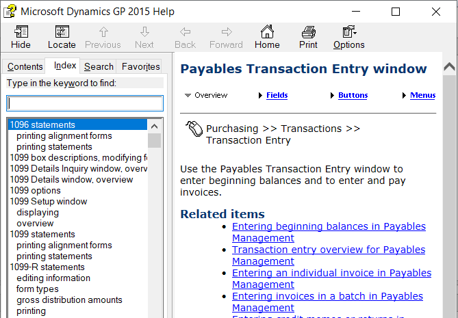
Task: Open Entering beginning balances in Payables link
Action: point(329,233)
